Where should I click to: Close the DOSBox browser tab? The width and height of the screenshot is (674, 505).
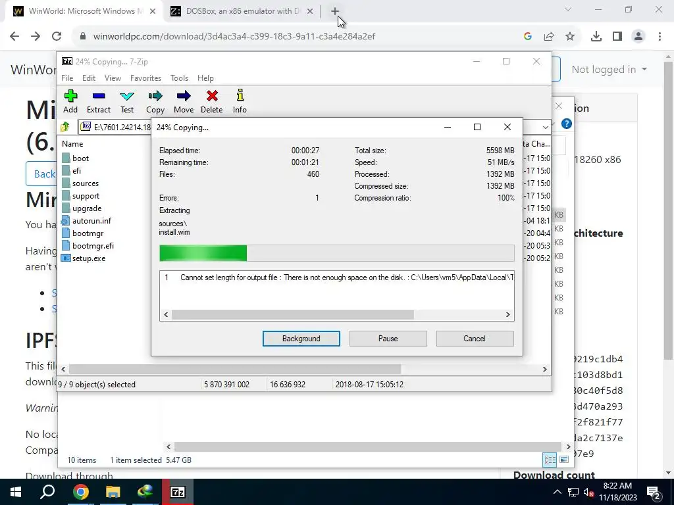pos(310,12)
